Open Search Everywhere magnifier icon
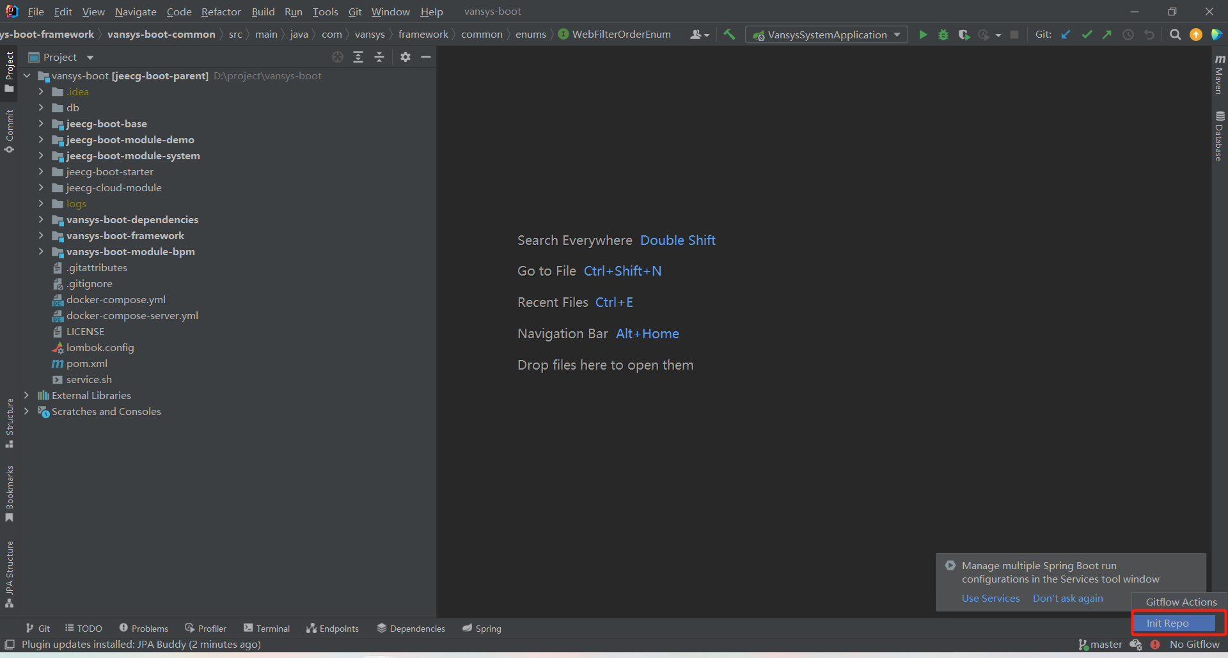Viewport: 1228px width, 658px height. click(x=1175, y=35)
